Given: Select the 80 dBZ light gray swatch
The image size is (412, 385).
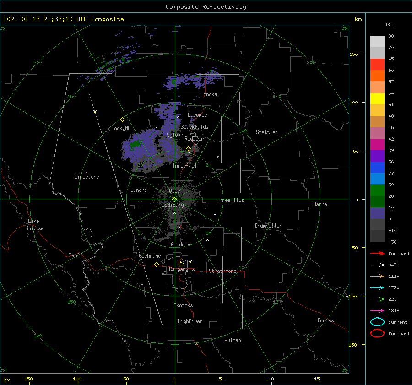Looking at the screenshot, I should coord(377,41).
